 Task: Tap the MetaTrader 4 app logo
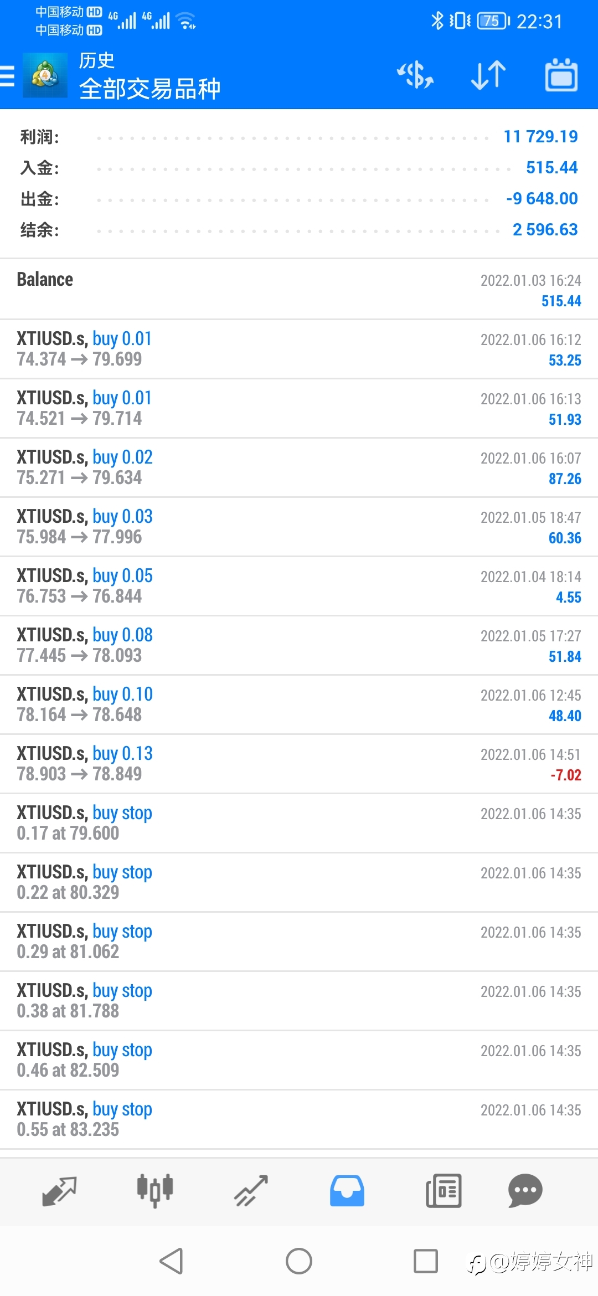[45, 75]
